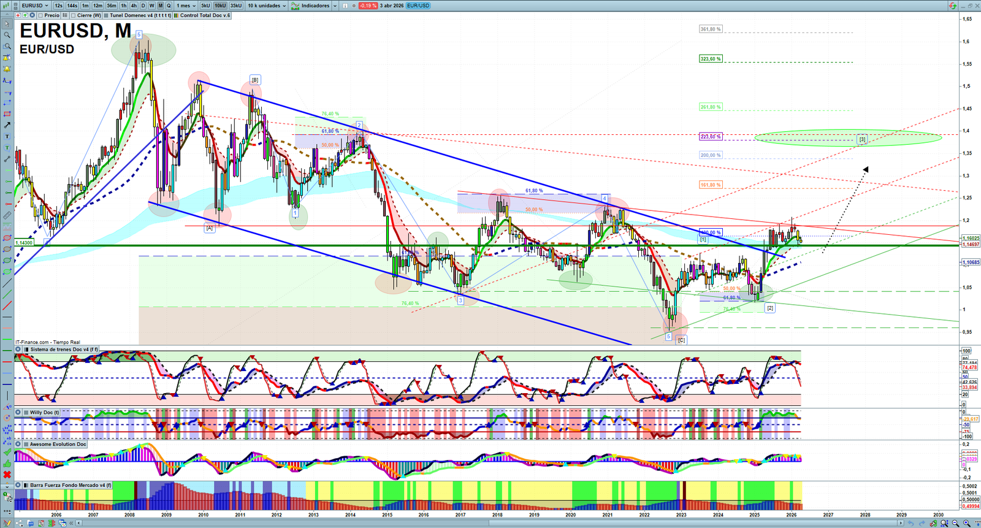Viewport: 981px width, 528px height.
Task: Select the light green horizontal line style
Action: (7, 339)
